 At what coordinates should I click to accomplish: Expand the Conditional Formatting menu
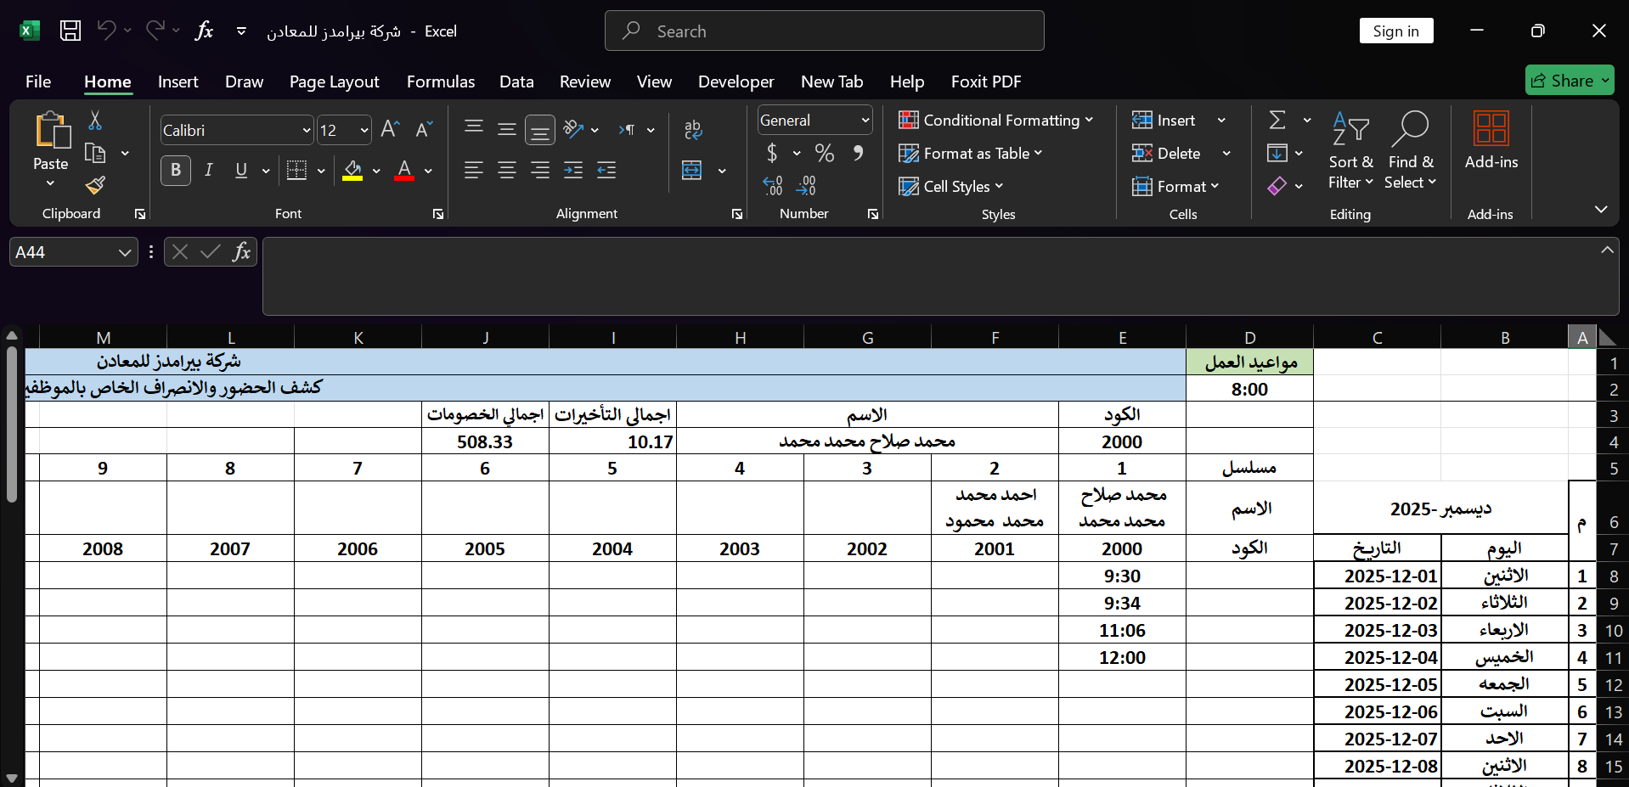click(x=995, y=121)
